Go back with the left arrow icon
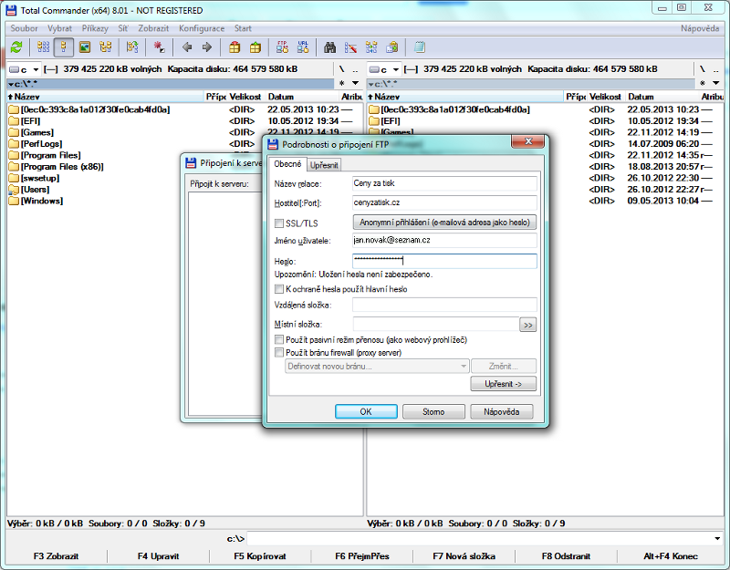 pyautogui.click(x=187, y=47)
